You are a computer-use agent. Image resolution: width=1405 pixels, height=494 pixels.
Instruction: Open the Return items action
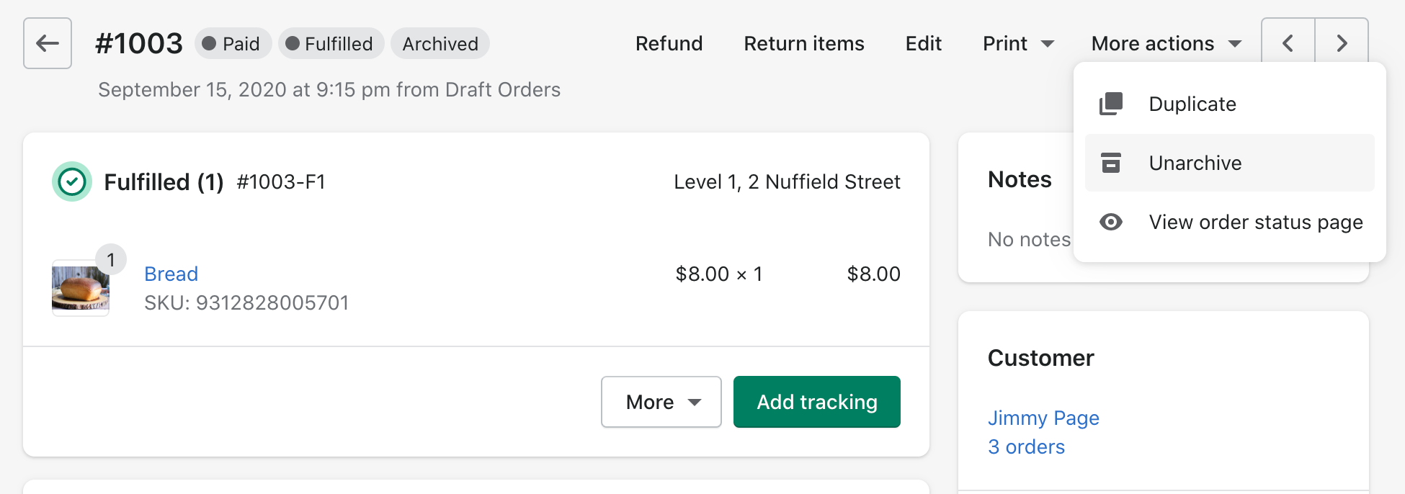coord(804,43)
